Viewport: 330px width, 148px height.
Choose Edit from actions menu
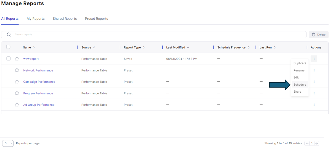300,77
